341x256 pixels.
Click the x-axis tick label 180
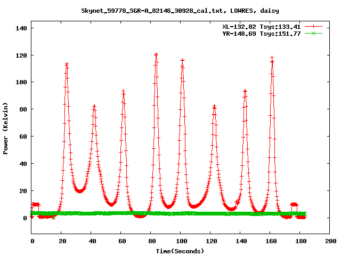pos(301,241)
